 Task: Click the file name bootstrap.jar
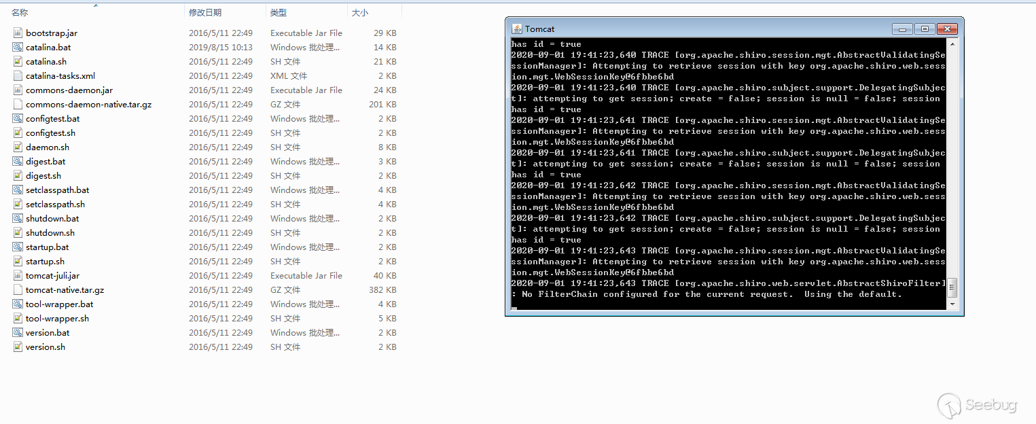pos(52,33)
